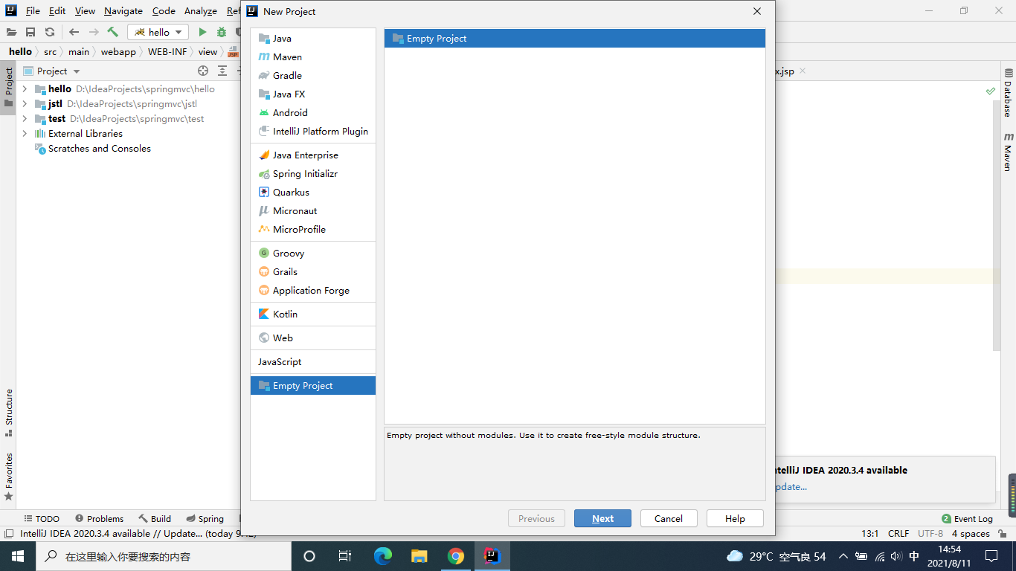The image size is (1016, 571).
Task: Open the Build tool window
Action: (155, 519)
